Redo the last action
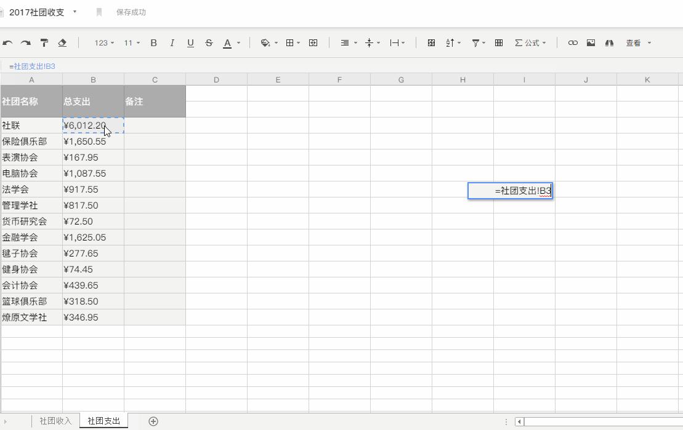 (x=26, y=42)
